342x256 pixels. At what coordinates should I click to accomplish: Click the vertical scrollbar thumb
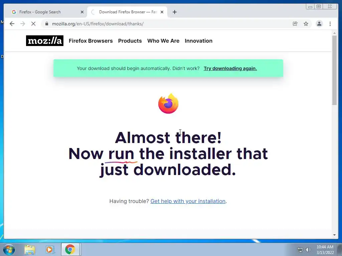click(335, 70)
